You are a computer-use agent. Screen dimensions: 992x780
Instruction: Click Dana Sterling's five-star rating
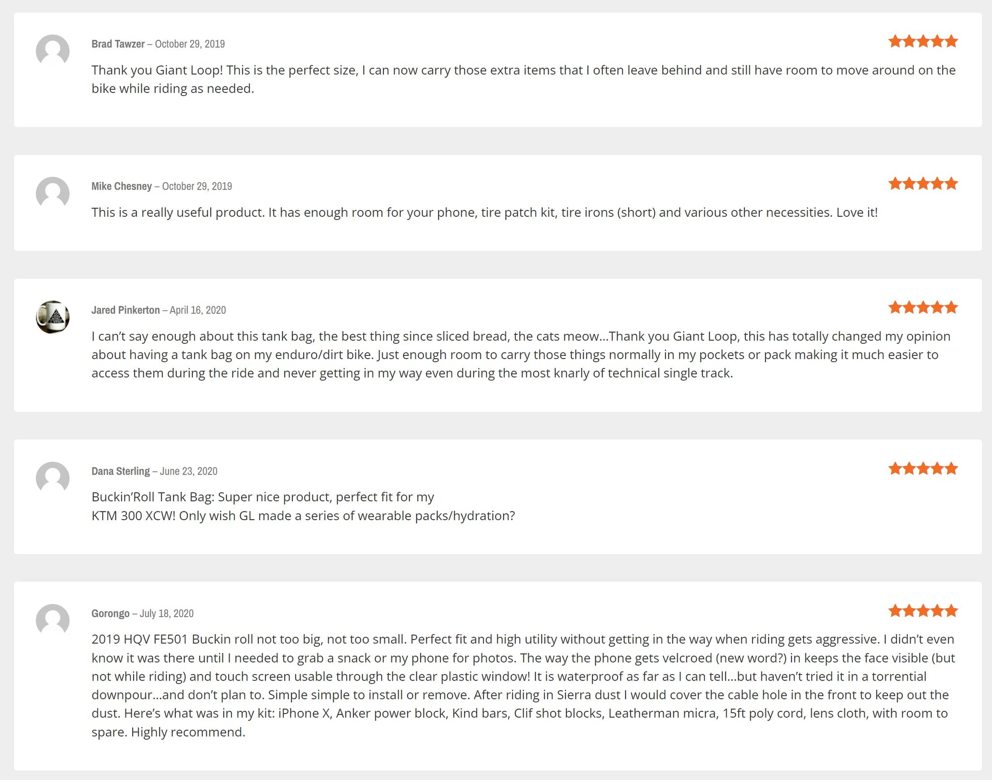(923, 469)
